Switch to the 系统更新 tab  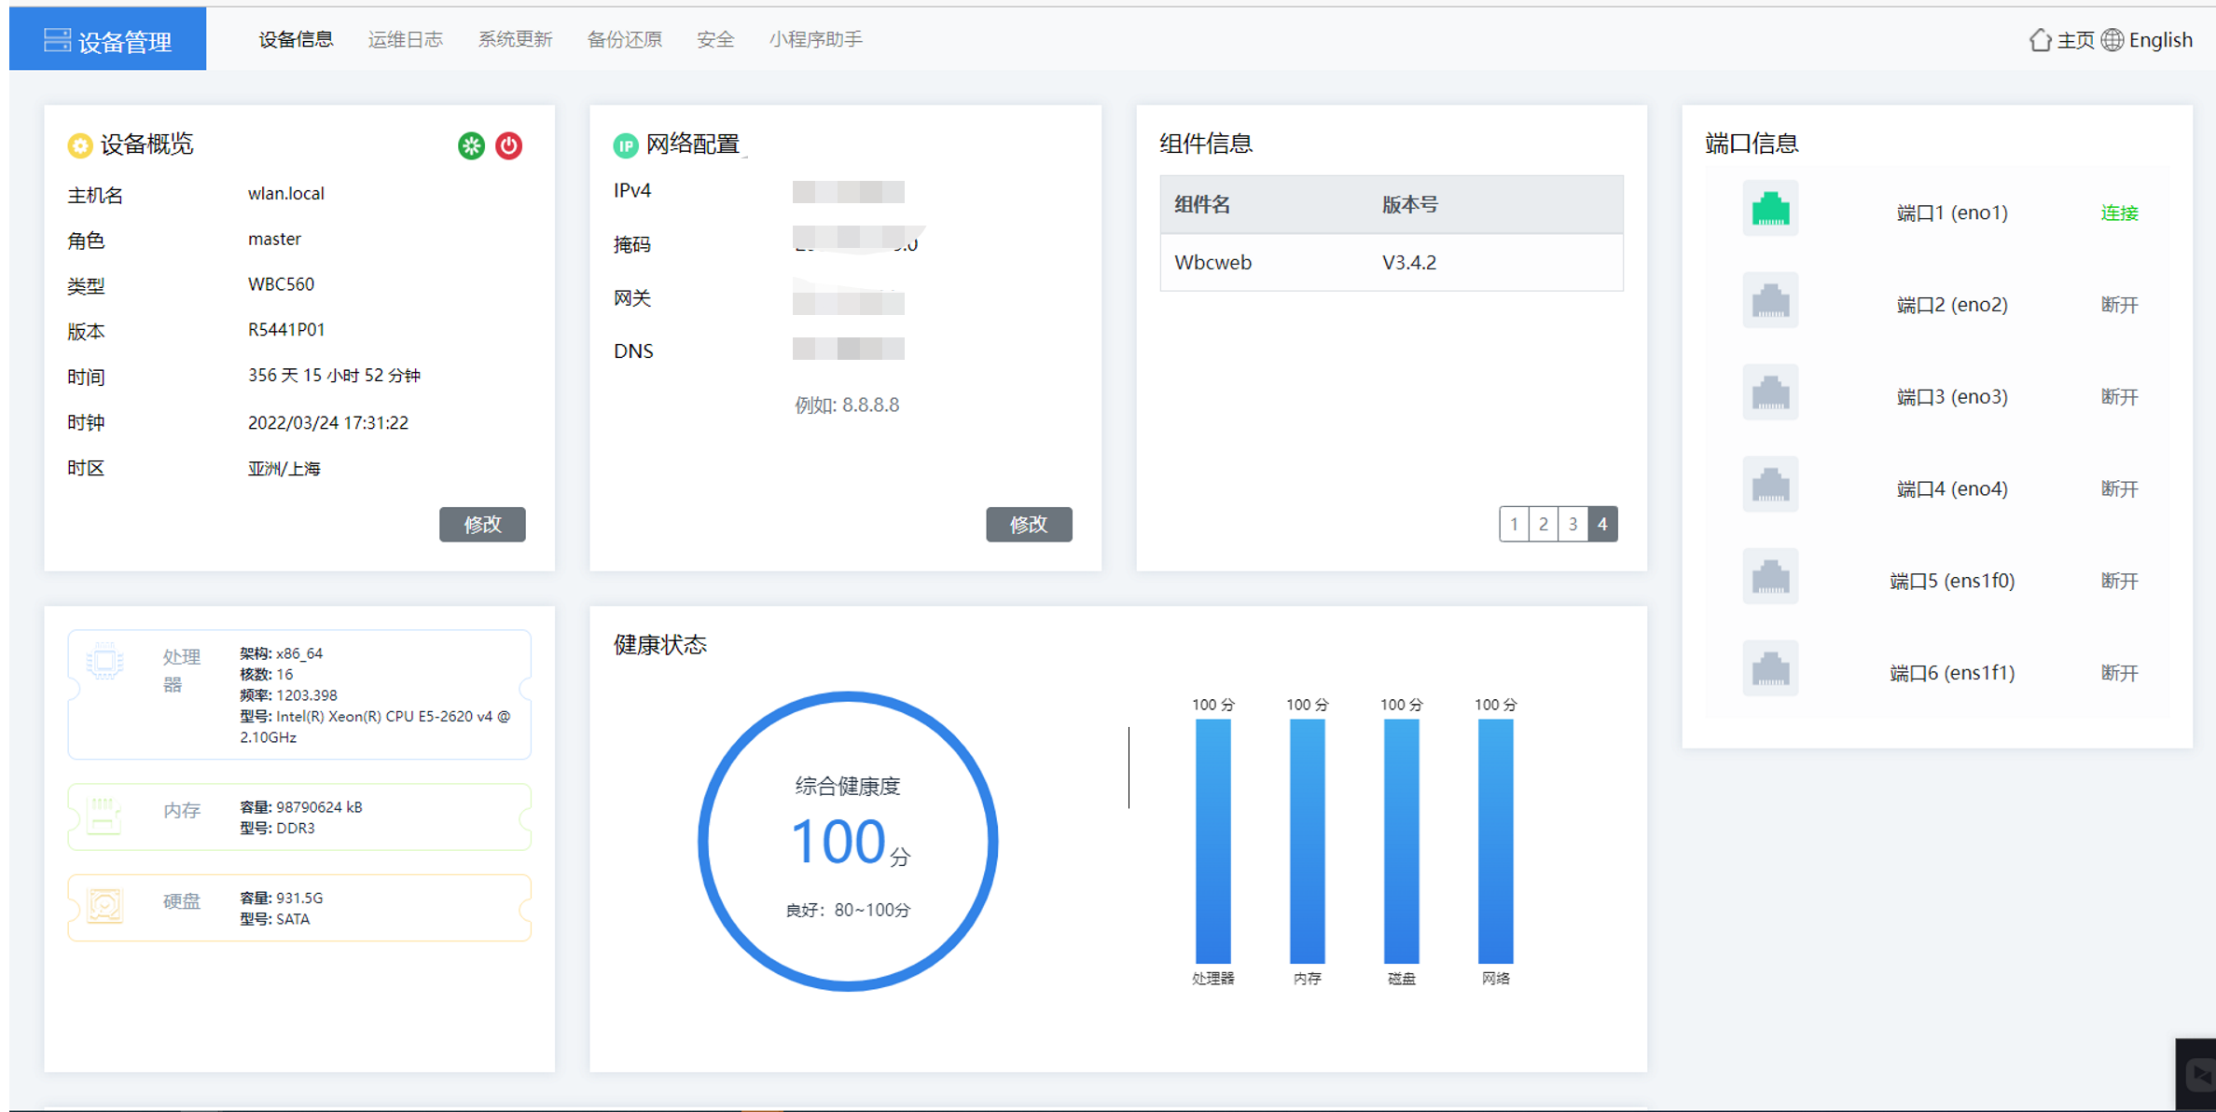click(x=515, y=39)
